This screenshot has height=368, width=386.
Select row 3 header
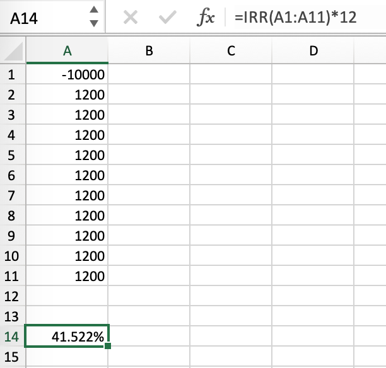point(13,115)
